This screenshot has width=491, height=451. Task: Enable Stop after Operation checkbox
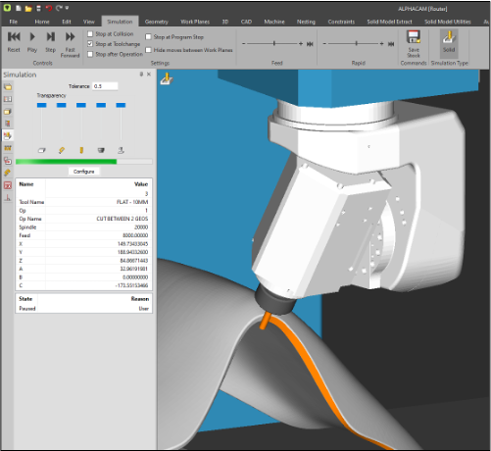click(x=90, y=54)
